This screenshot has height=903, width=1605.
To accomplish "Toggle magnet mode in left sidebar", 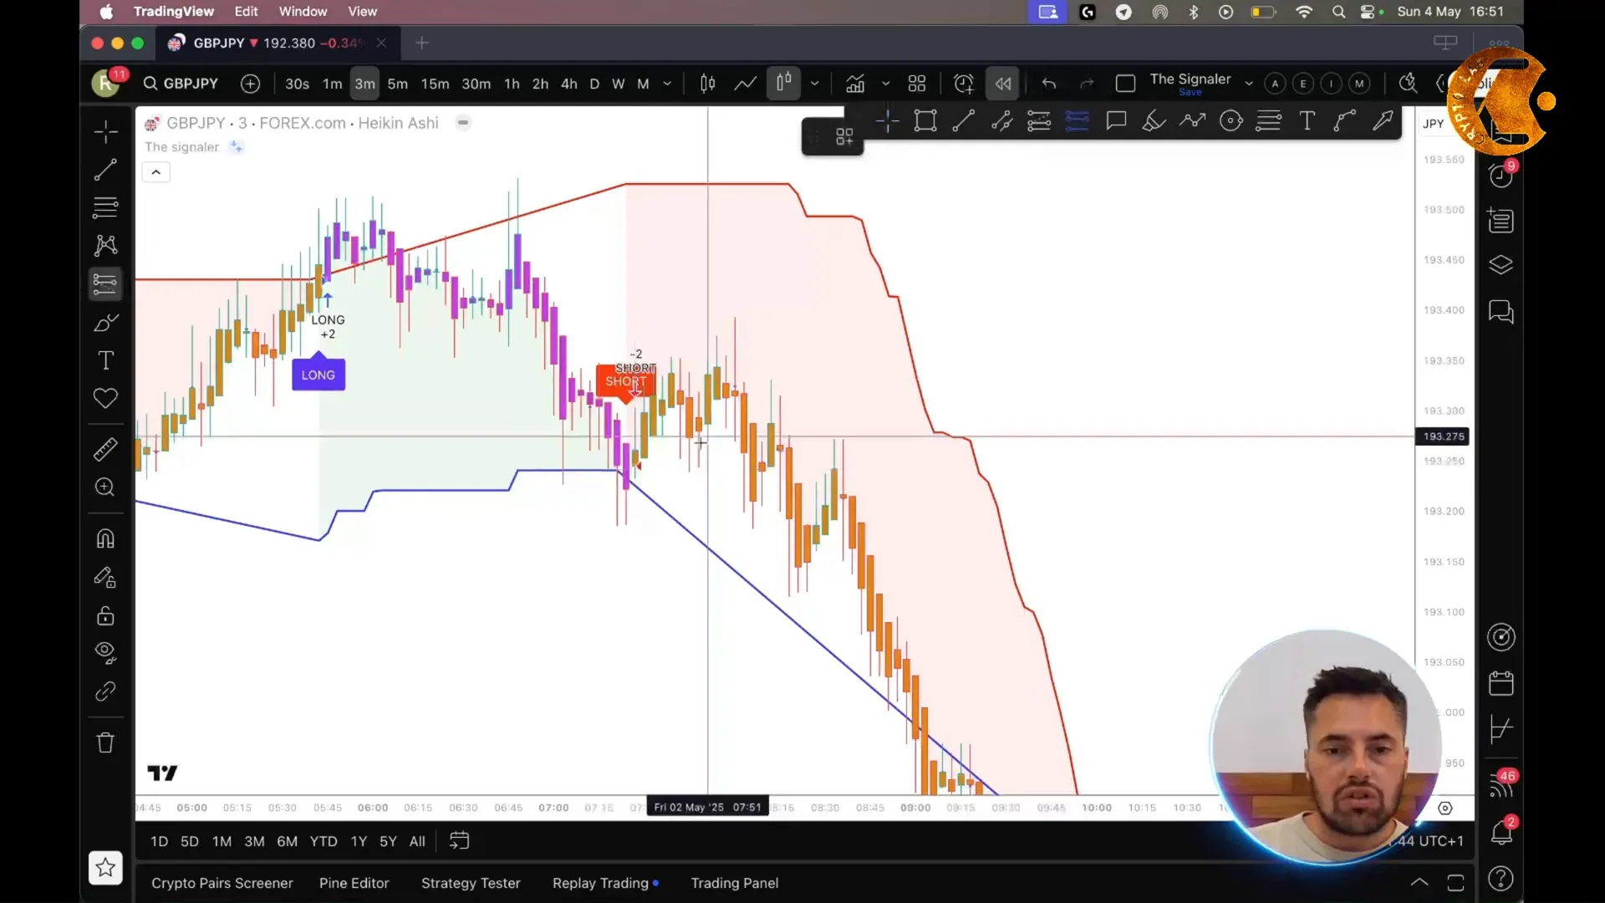I will point(105,539).
